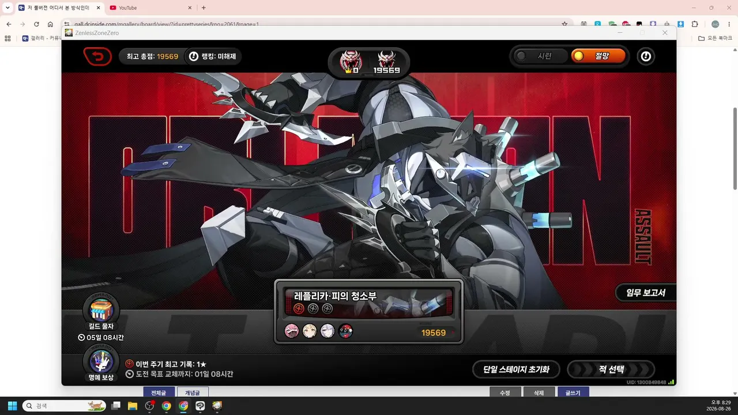Go to browser home page
Screen dimensions: 738x415
(50, 24)
